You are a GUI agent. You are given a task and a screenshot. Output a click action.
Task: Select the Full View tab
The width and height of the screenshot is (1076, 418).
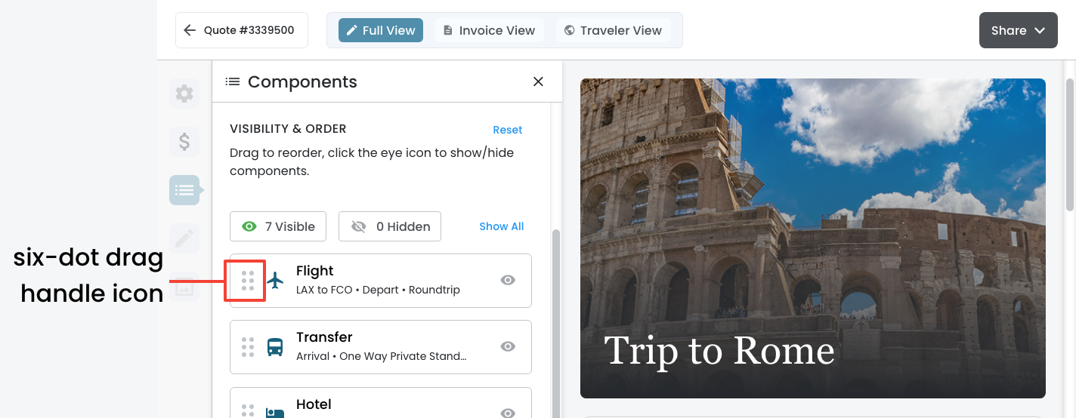coord(381,31)
